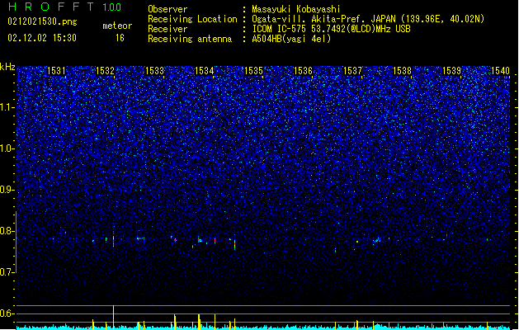
Task: Click the meteor count value 16
Action: [120, 38]
